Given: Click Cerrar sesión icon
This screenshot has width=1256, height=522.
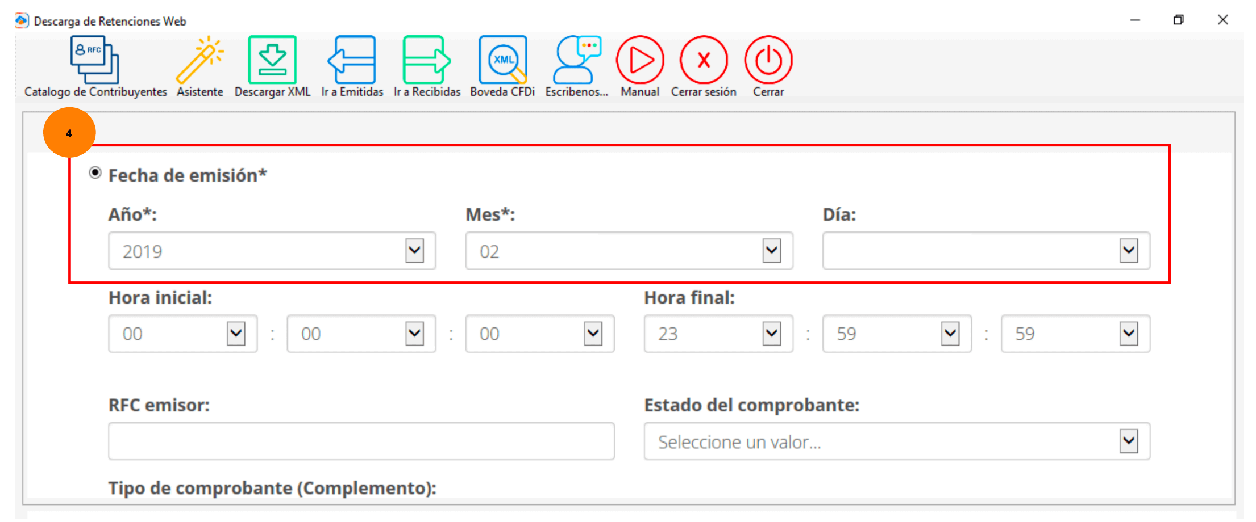Looking at the screenshot, I should coord(704,61).
